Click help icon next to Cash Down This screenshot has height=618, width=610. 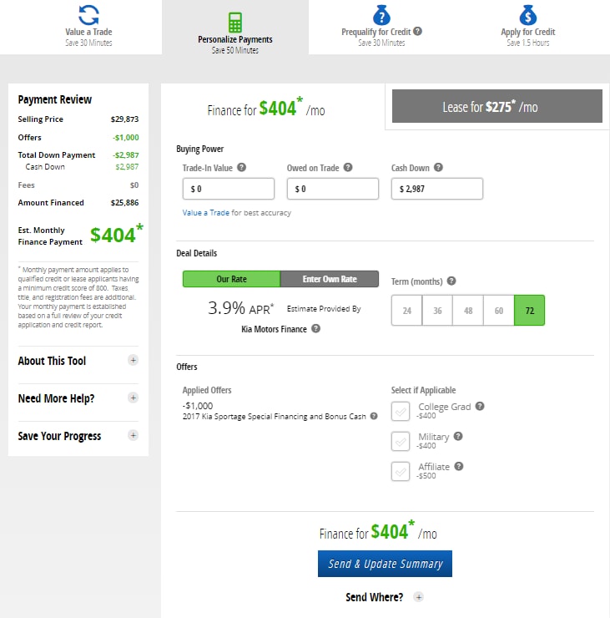438,167
